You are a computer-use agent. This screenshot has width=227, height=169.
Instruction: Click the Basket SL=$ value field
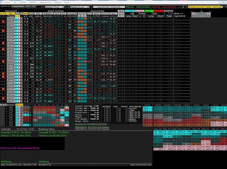point(80,7)
